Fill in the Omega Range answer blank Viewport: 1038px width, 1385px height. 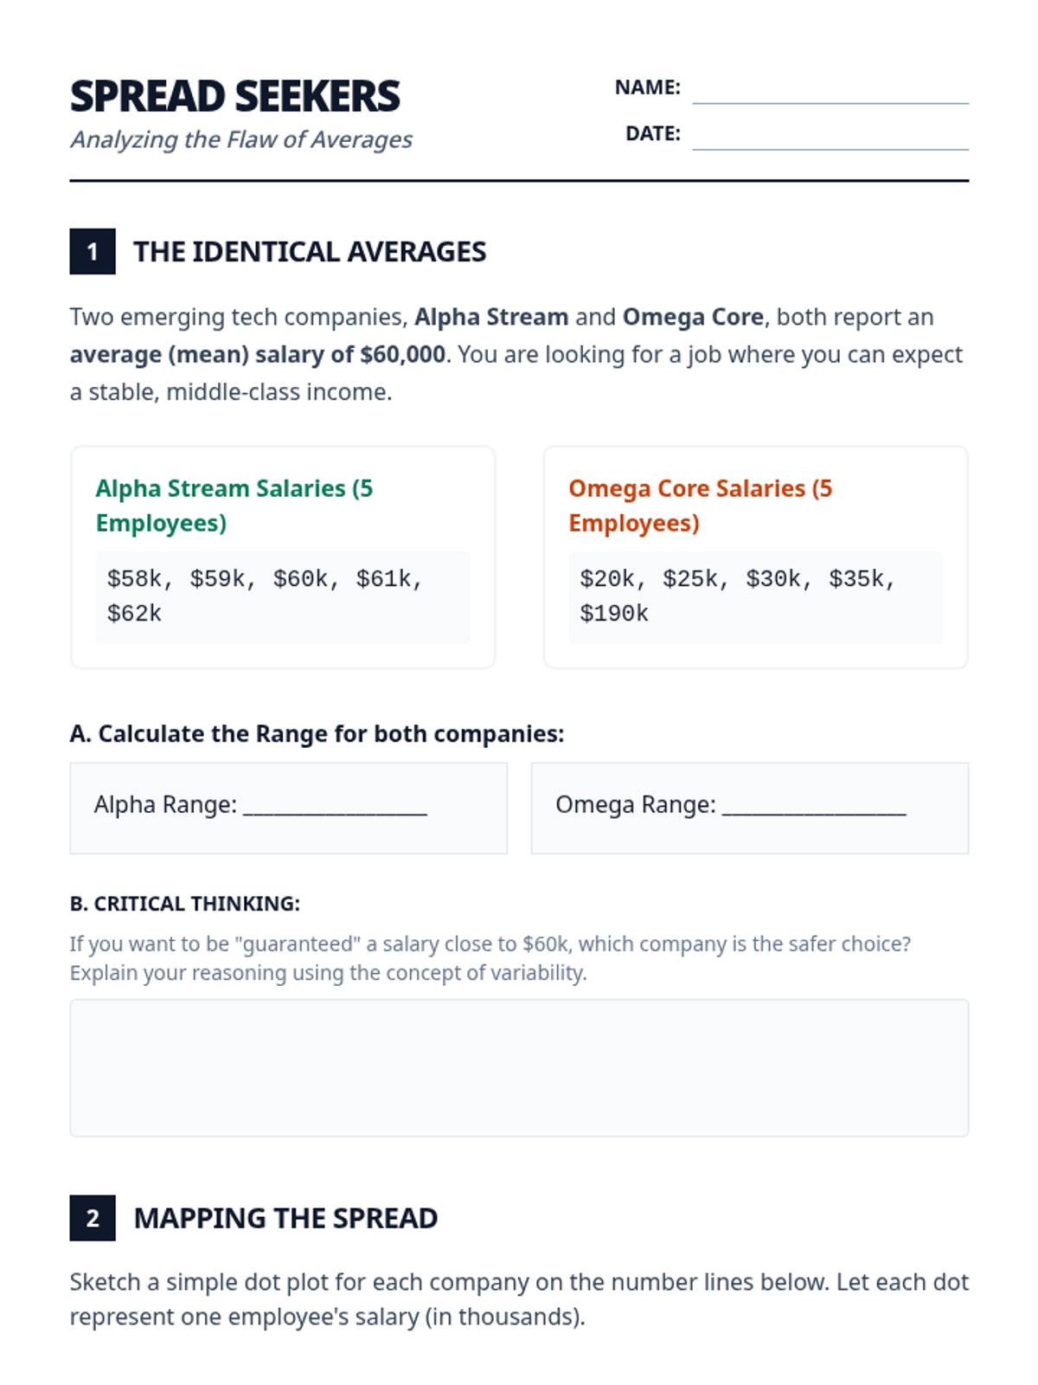[814, 807]
